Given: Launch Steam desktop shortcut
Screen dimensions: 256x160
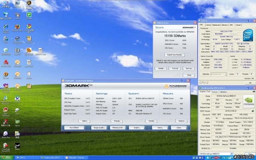Looking at the screenshot, I should pyautogui.click(x=17, y=146).
